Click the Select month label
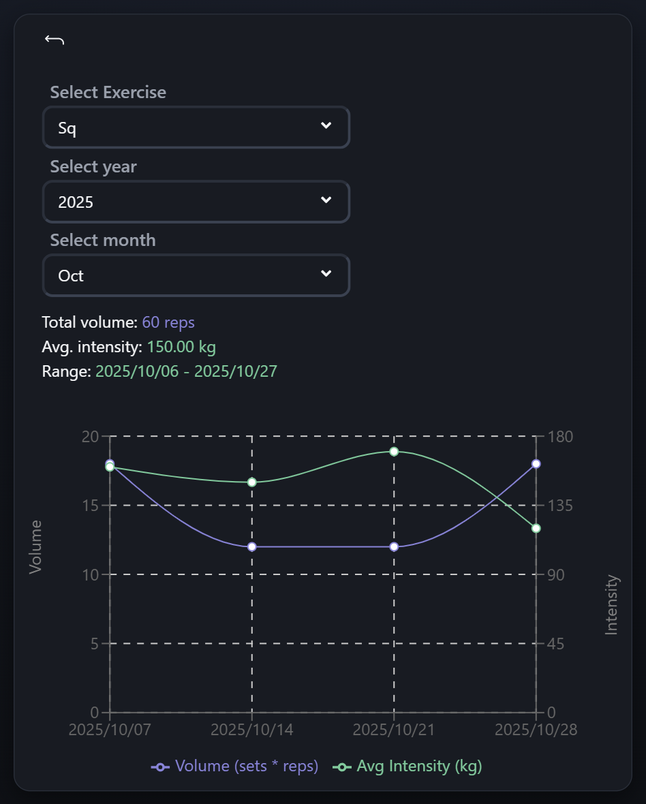The width and height of the screenshot is (646, 804). point(103,240)
